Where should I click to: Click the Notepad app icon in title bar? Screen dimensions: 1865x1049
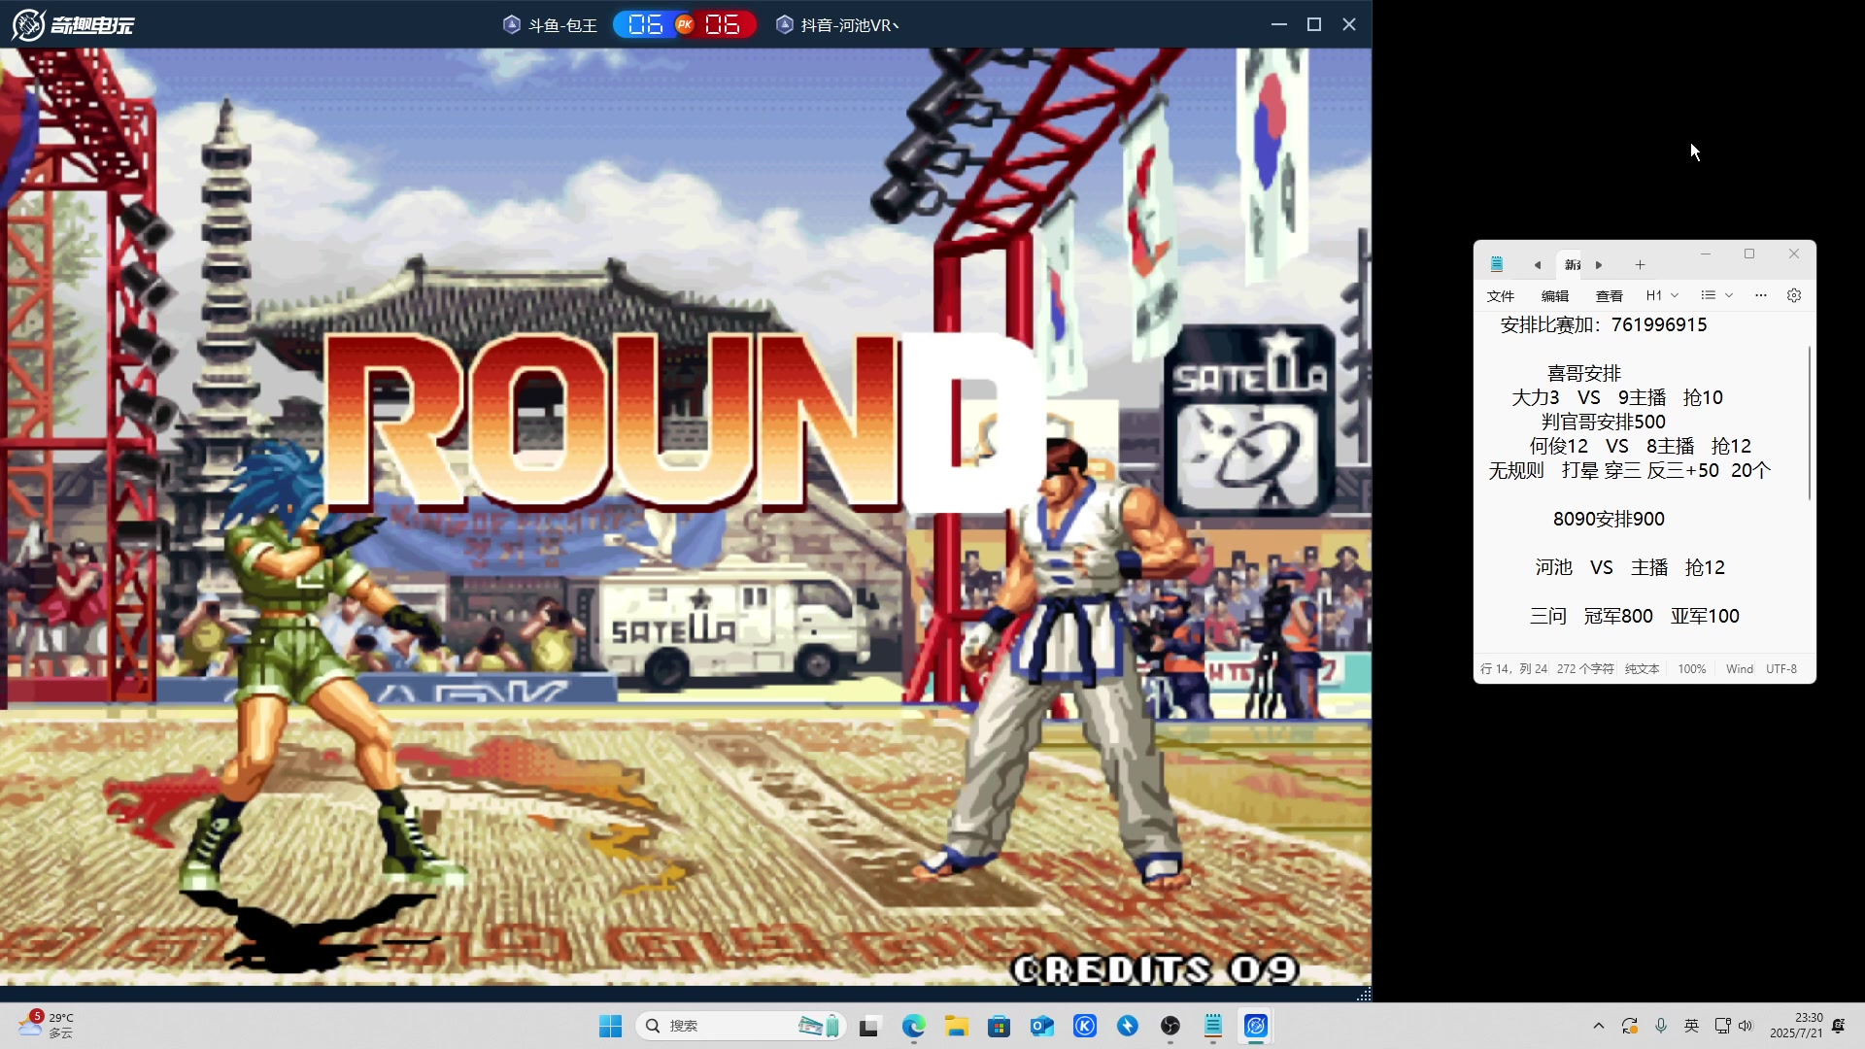pyautogui.click(x=1497, y=264)
